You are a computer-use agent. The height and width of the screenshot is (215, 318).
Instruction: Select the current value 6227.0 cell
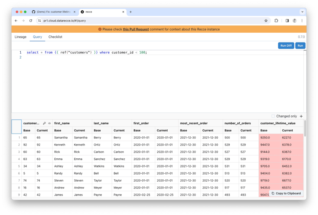coord(292,137)
